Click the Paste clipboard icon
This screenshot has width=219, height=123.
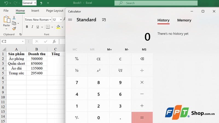coord(7,19)
